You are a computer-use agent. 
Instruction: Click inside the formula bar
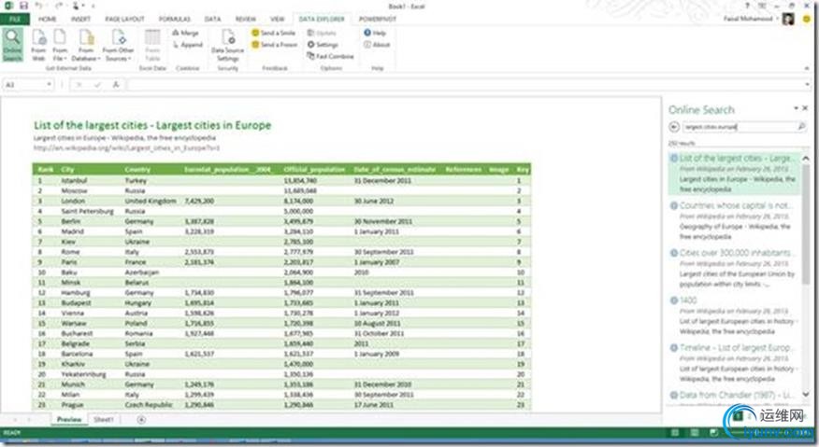click(x=465, y=85)
